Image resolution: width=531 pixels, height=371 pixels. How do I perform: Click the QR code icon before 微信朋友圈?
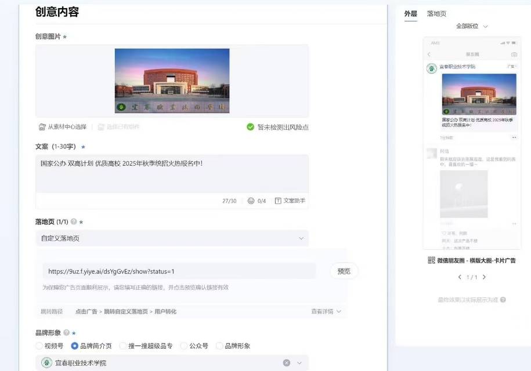431,260
